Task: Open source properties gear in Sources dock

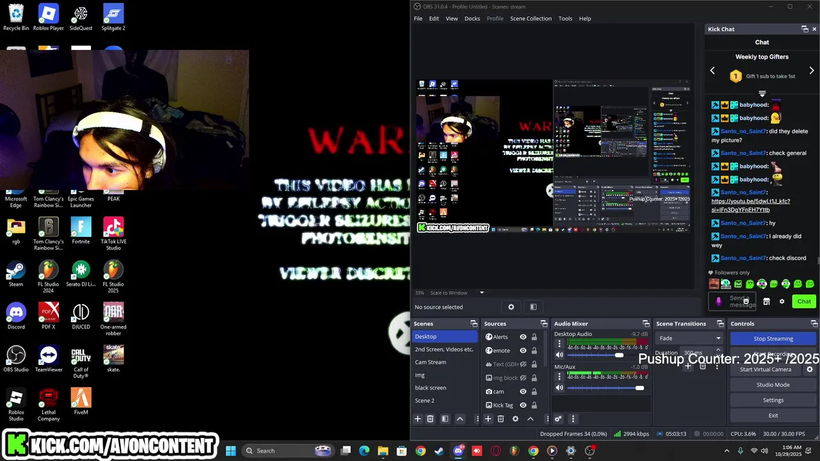Action: pos(515,419)
